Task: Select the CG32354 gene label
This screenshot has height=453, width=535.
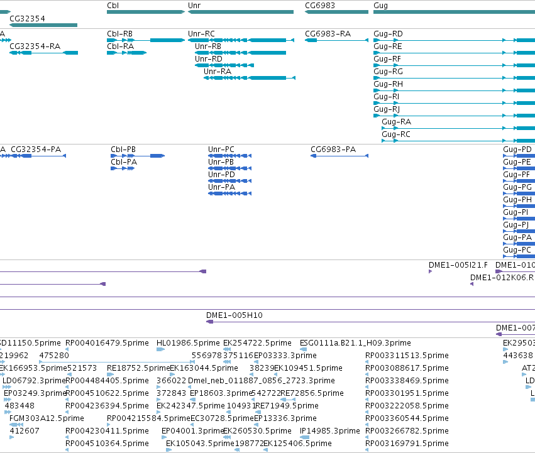Action: 27,18
